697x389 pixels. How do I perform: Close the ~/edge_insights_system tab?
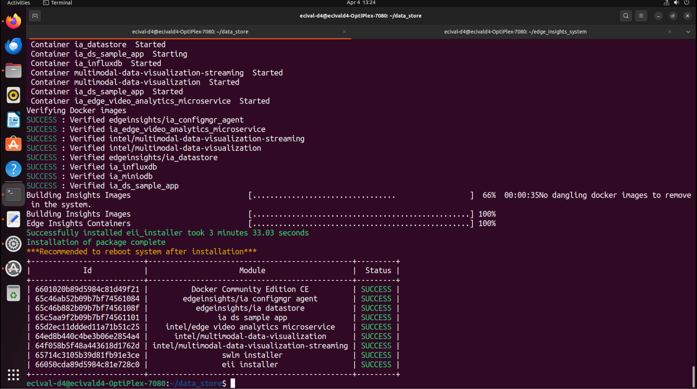click(x=670, y=32)
